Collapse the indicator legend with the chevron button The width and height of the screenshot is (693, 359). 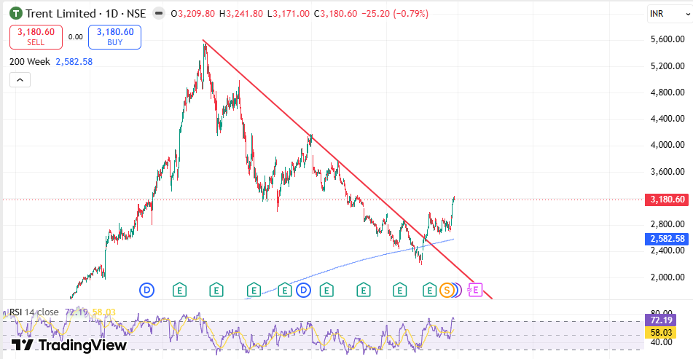point(20,80)
